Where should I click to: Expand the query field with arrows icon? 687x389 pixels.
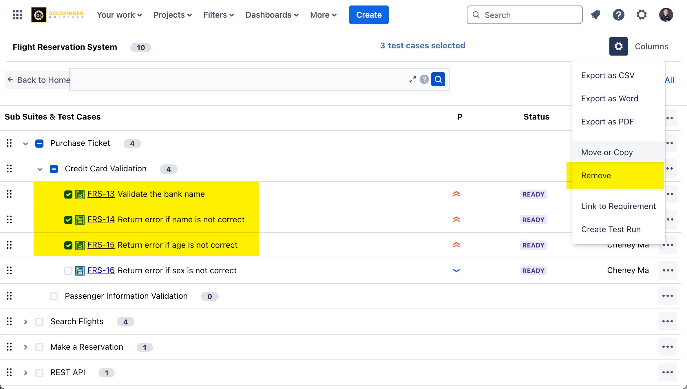pos(412,79)
